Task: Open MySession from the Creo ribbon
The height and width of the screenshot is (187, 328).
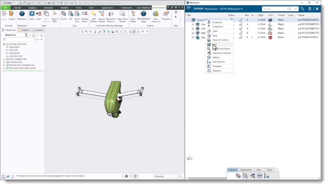Action: coord(22,14)
